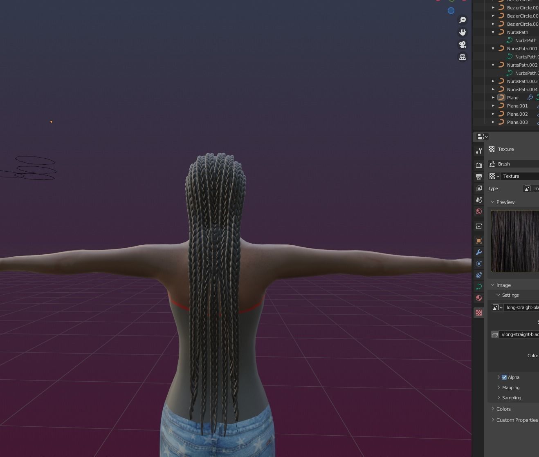The width and height of the screenshot is (539, 457).
Task: Enable the Alpha checkbox
Action: [504, 377]
